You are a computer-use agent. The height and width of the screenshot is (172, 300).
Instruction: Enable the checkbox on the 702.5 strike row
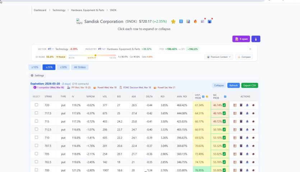(36, 162)
